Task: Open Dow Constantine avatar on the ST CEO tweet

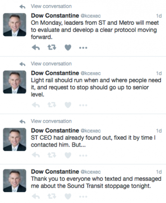Action: pyautogui.click(x=14, y=139)
